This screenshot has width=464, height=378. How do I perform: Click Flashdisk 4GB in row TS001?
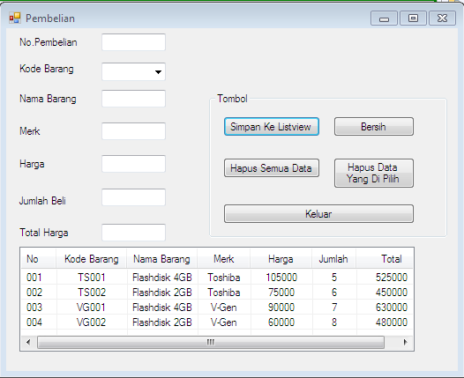(x=162, y=278)
